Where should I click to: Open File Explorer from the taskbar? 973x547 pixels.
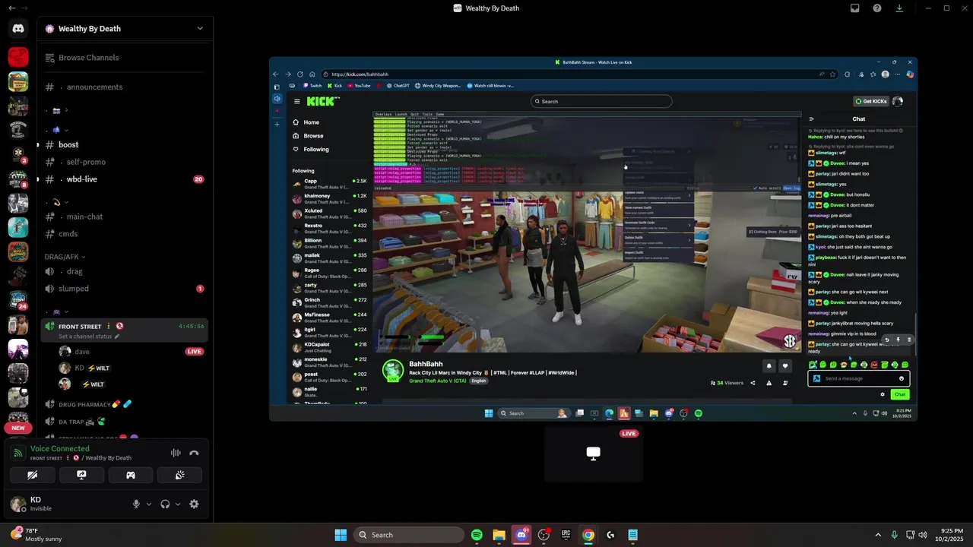pyautogui.click(x=499, y=535)
